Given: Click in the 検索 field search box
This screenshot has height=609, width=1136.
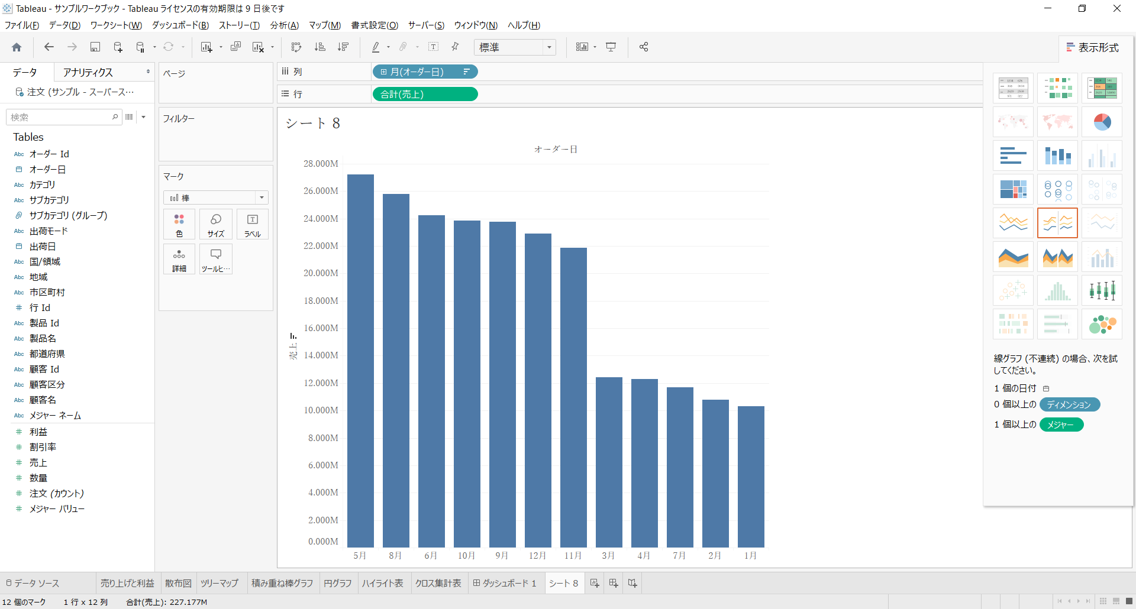Looking at the screenshot, I should (x=64, y=117).
